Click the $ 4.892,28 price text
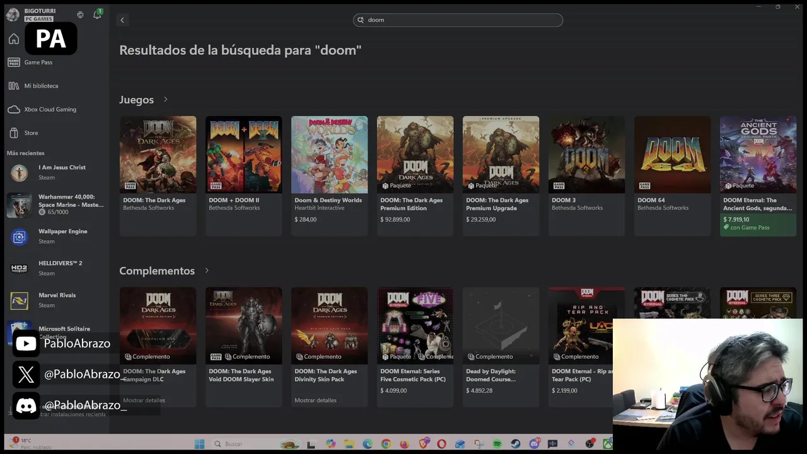Screen dimensions: 807x454 (479, 391)
